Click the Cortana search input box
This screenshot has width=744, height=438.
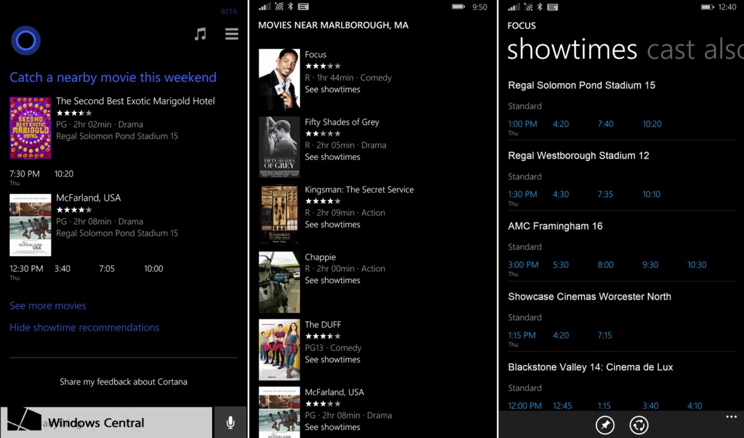tap(106, 423)
